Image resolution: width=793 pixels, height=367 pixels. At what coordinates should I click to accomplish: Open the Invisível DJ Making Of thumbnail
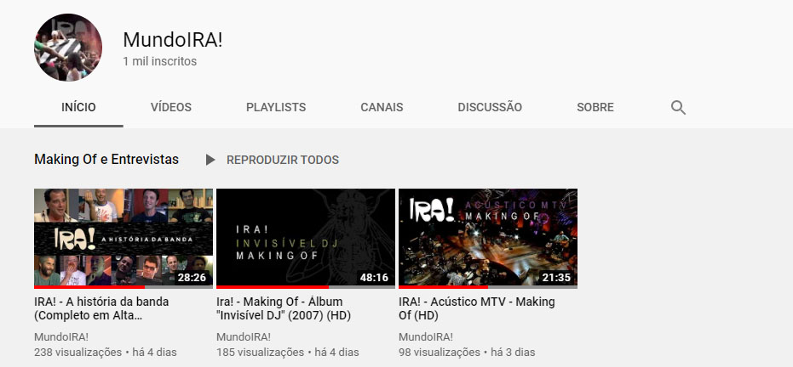pos(306,237)
